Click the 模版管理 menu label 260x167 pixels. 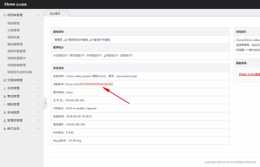click(13, 105)
